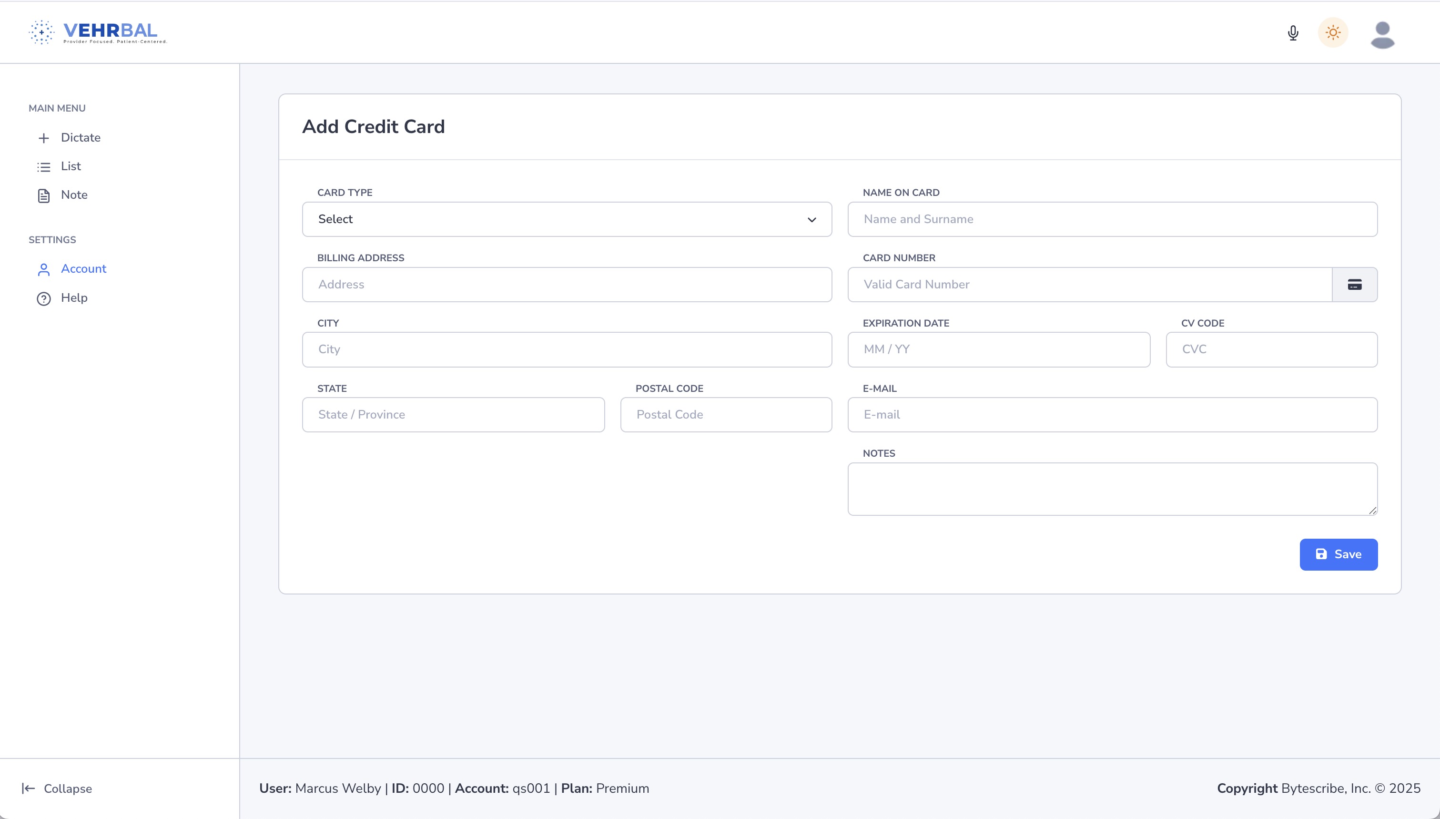Click the microphone icon in the header

point(1292,32)
